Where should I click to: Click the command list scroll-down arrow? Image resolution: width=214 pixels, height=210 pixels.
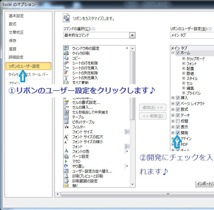[x=132, y=185]
